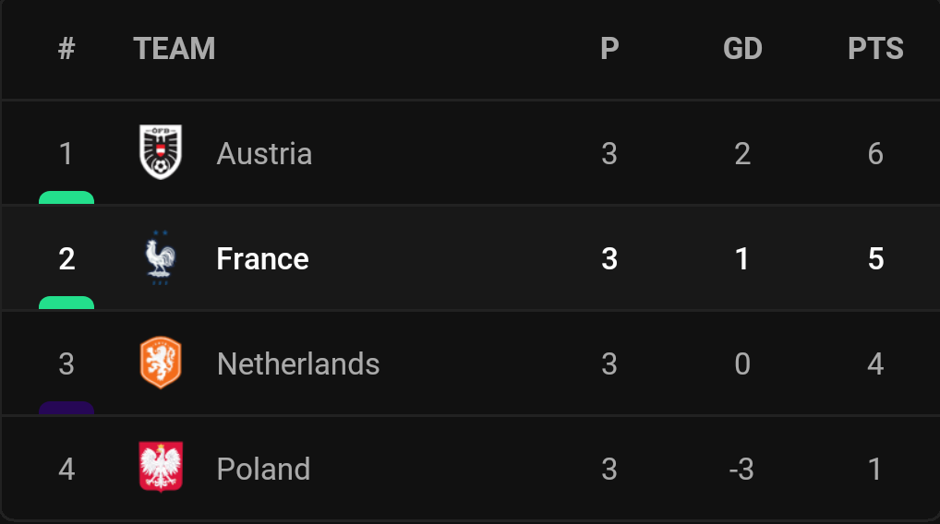940x524 pixels.
Task: Select the Netherlands team name
Action: point(298,364)
